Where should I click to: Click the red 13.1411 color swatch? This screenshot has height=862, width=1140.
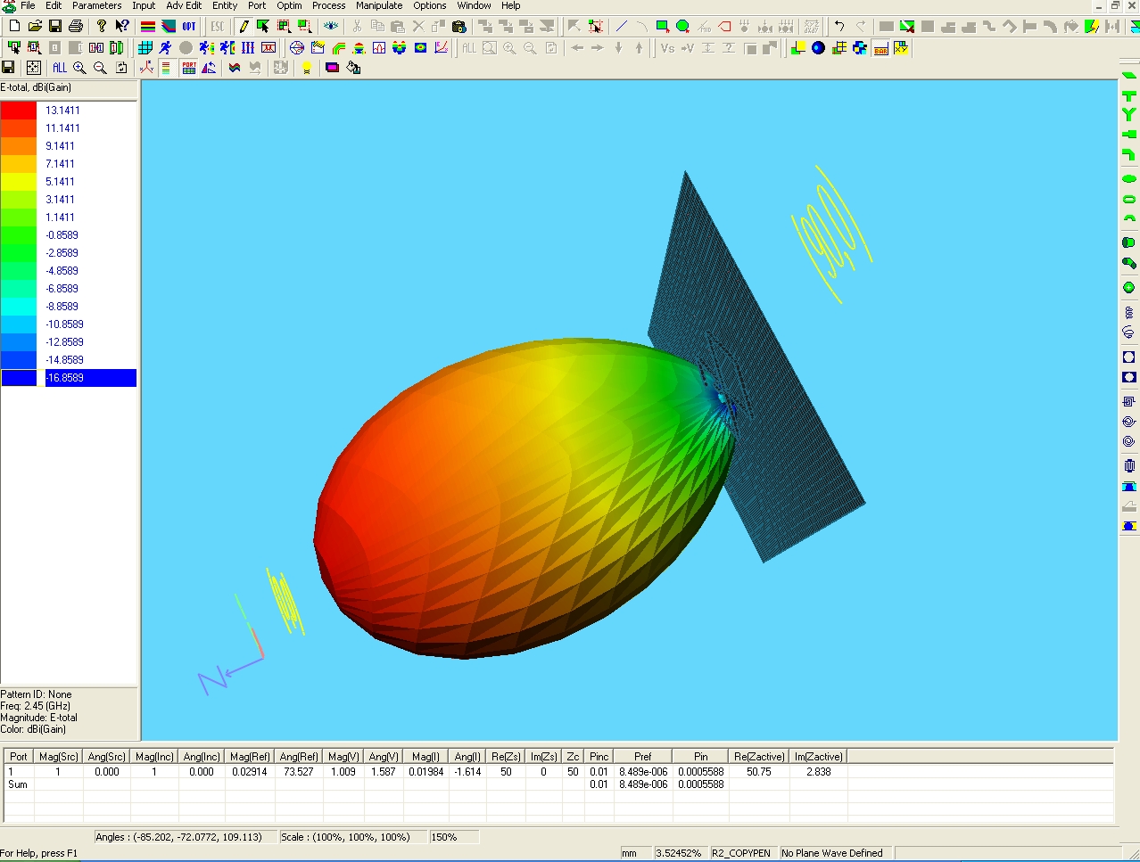pyautogui.click(x=19, y=111)
